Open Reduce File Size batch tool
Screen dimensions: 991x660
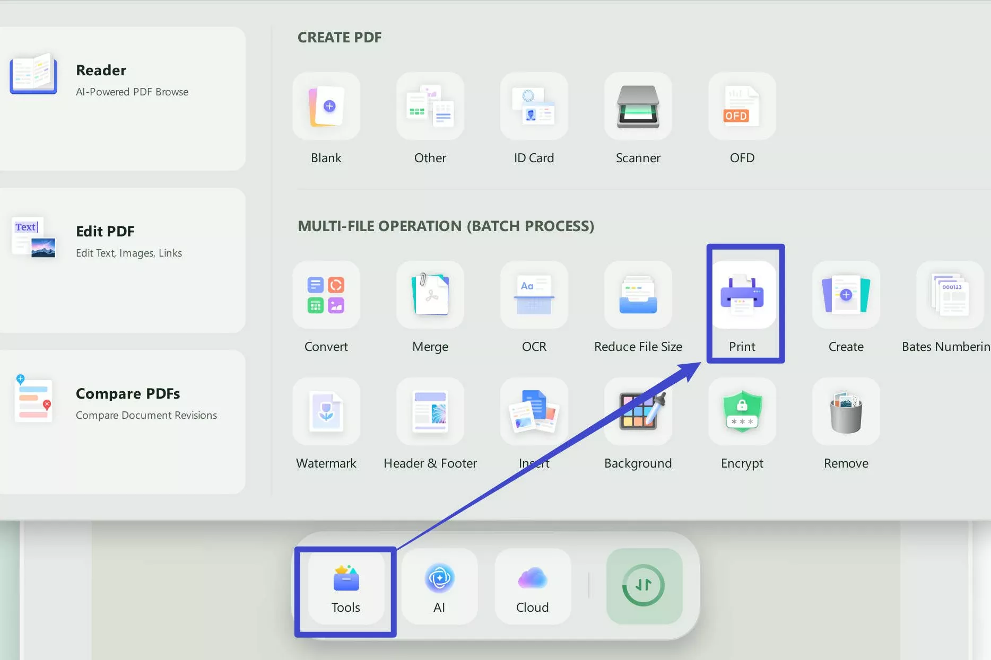pyautogui.click(x=638, y=295)
